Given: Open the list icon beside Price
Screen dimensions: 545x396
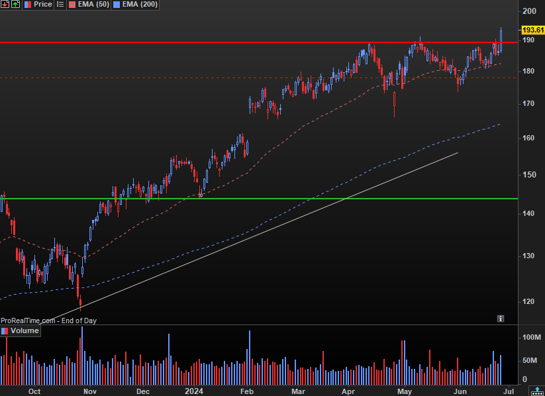Looking at the screenshot, I should point(60,4).
